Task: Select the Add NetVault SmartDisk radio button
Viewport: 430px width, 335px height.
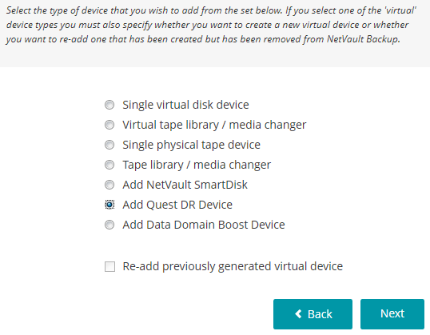Action: pyautogui.click(x=109, y=185)
